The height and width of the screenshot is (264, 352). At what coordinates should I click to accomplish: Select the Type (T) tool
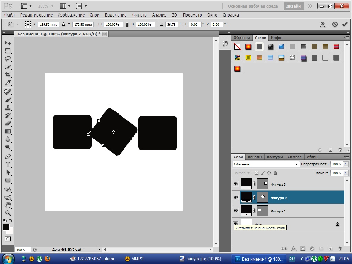pos(8,164)
